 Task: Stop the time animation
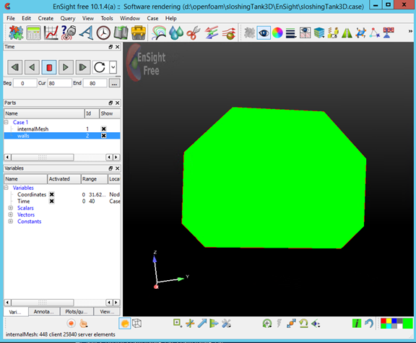[49, 67]
